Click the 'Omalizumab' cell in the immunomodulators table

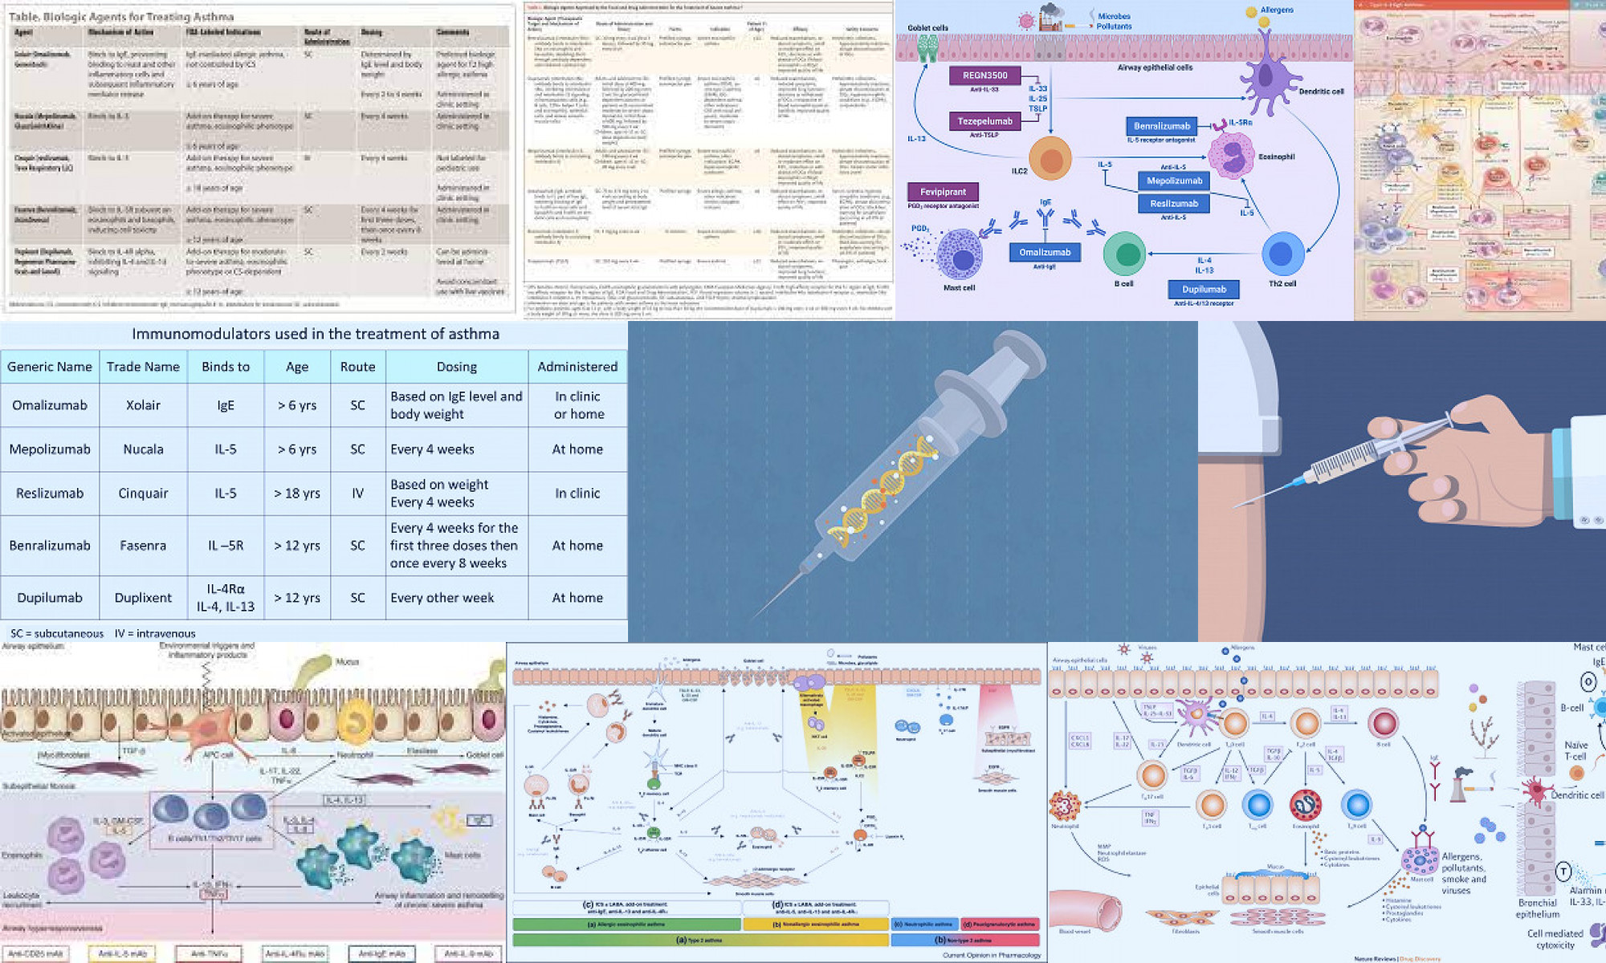coord(50,405)
